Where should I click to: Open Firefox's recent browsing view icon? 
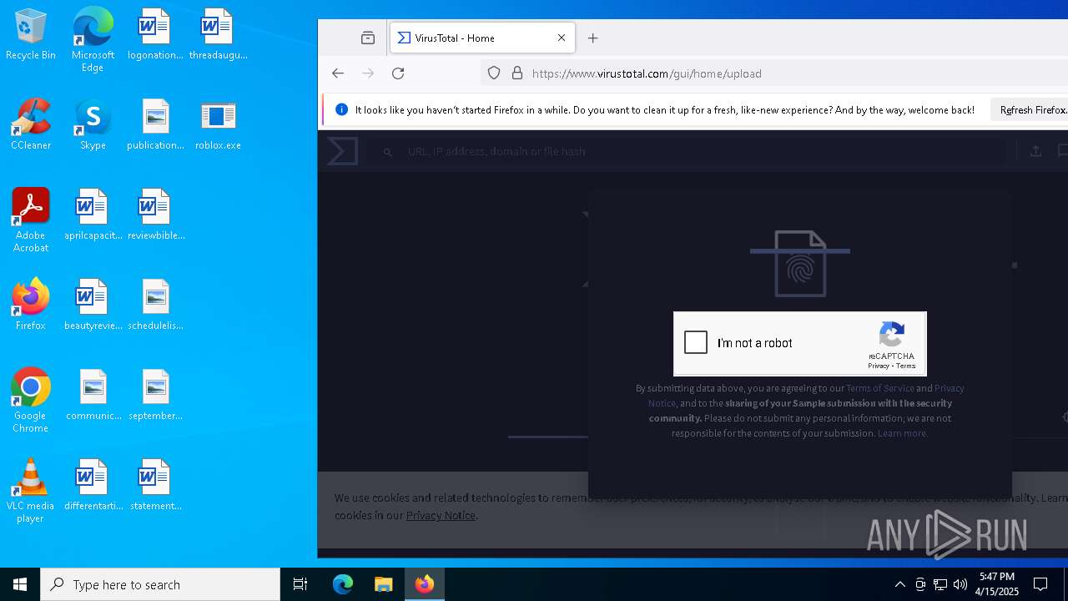368,38
